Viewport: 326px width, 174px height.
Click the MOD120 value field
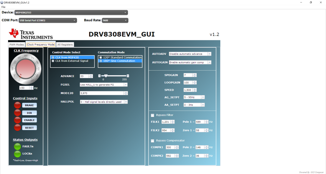(x=102, y=93)
